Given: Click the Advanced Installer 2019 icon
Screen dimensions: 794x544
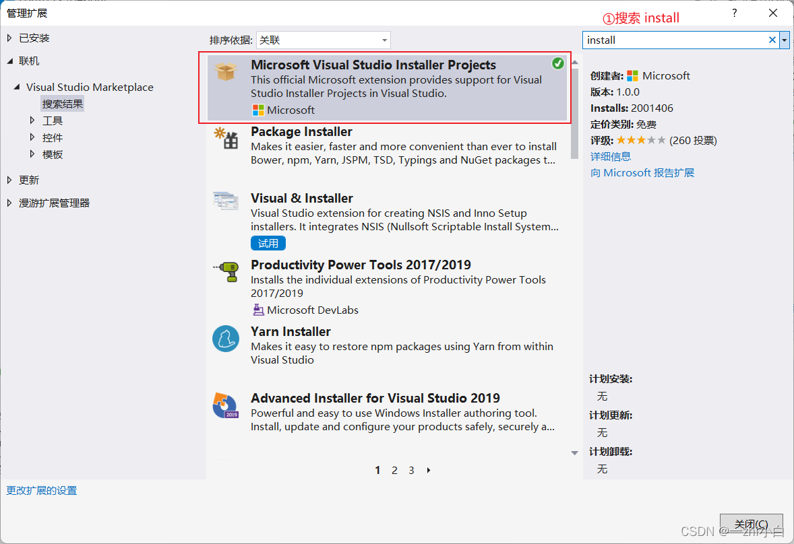Looking at the screenshot, I should 226,405.
